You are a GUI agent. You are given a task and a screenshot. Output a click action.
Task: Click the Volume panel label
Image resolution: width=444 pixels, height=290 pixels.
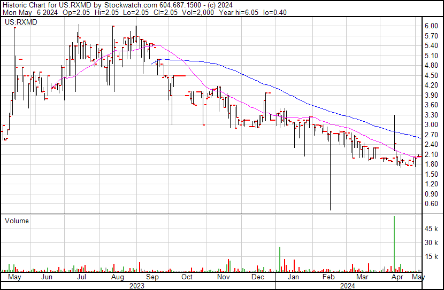(x=17, y=221)
